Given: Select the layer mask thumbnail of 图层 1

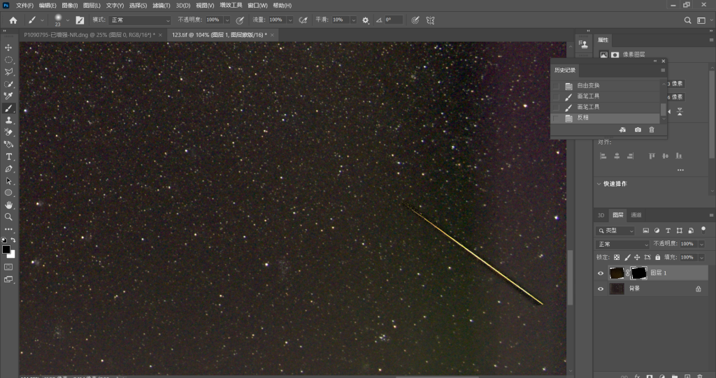Looking at the screenshot, I should click(x=638, y=273).
